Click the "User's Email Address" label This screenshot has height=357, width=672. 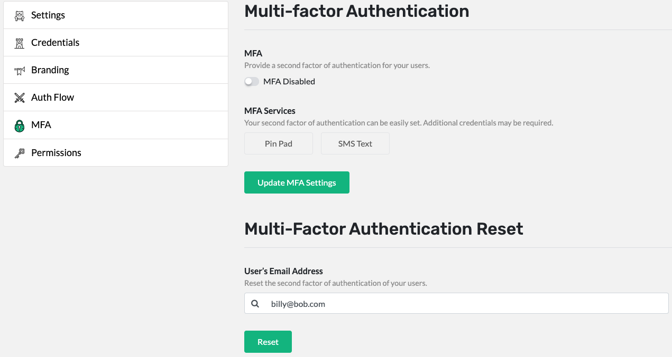[x=283, y=271]
